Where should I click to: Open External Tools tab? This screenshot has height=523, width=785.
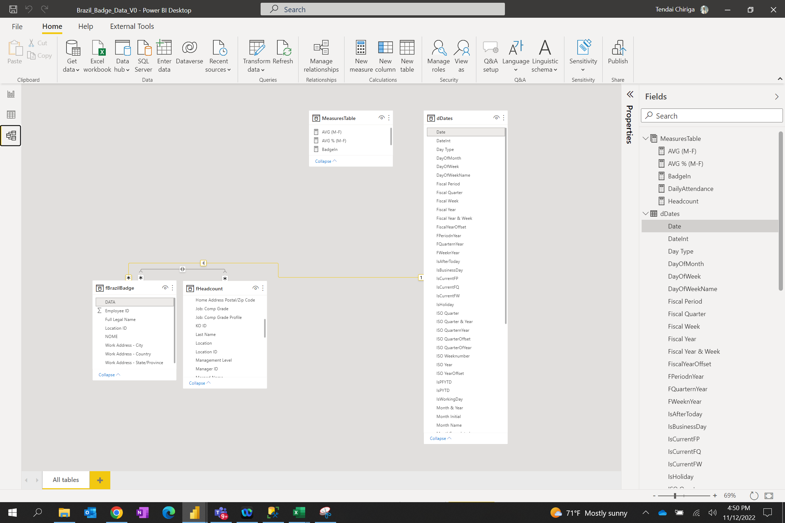pyautogui.click(x=132, y=26)
